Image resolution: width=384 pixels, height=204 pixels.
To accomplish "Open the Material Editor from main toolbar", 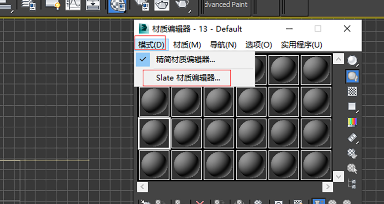I will (x=117, y=6).
